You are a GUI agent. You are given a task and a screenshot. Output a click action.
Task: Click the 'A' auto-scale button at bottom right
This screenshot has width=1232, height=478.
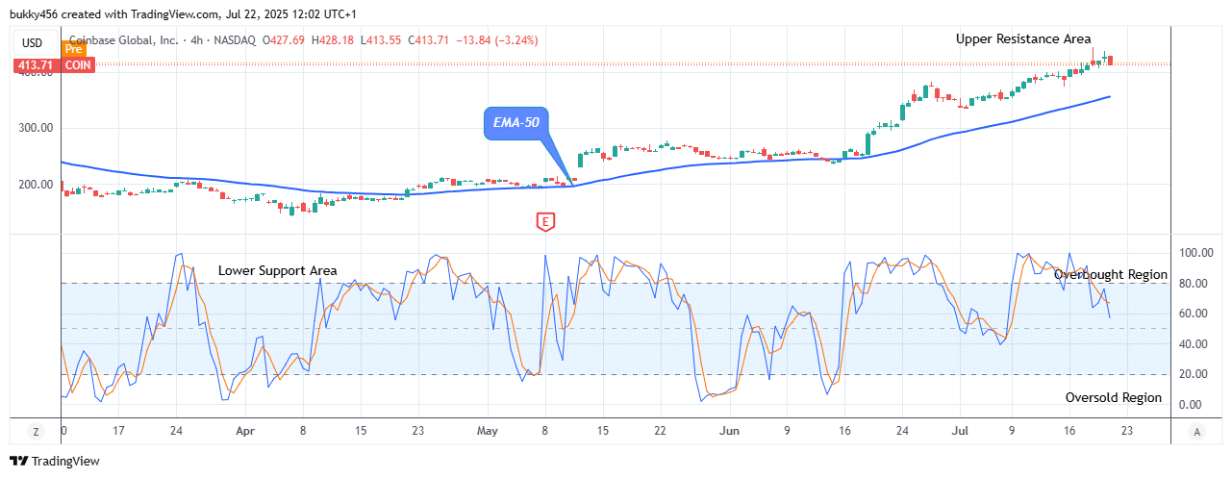(x=1195, y=432)
